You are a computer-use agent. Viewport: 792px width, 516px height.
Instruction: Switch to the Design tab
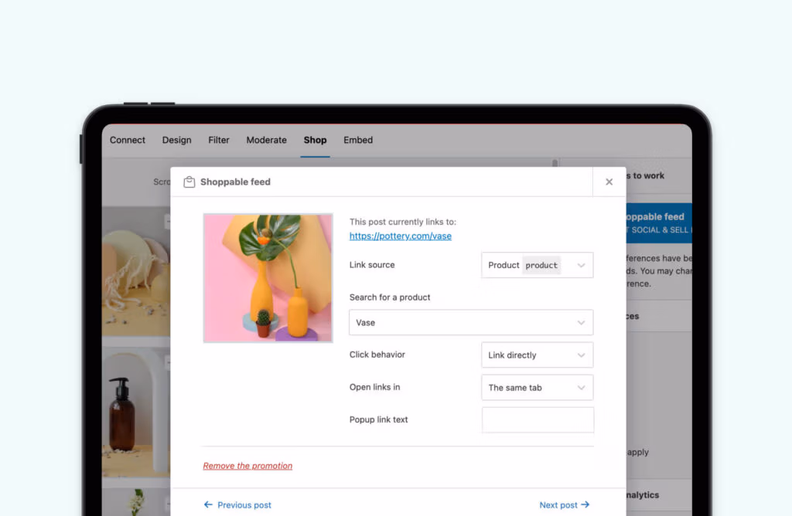[x=176, y=140]
